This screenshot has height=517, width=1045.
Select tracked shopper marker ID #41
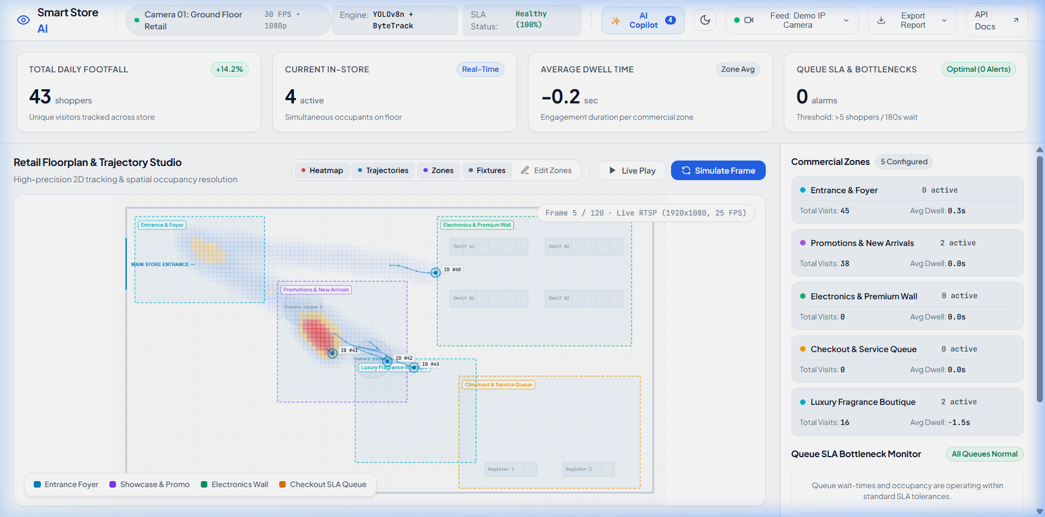coord(332,353)
